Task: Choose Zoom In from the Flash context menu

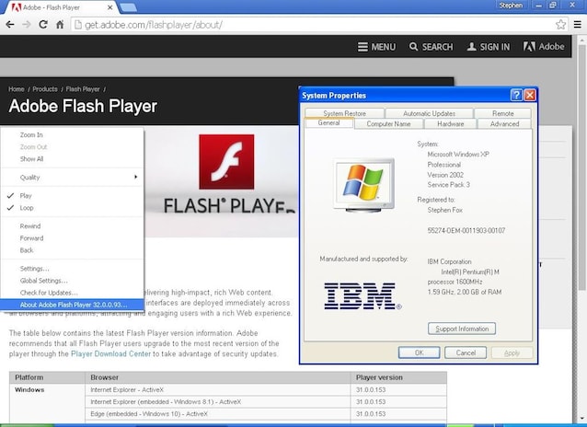Action: point(73,135)
